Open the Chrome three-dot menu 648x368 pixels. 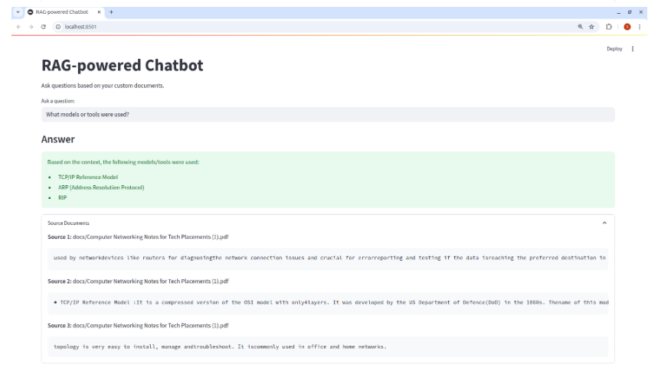click(638, 27)
